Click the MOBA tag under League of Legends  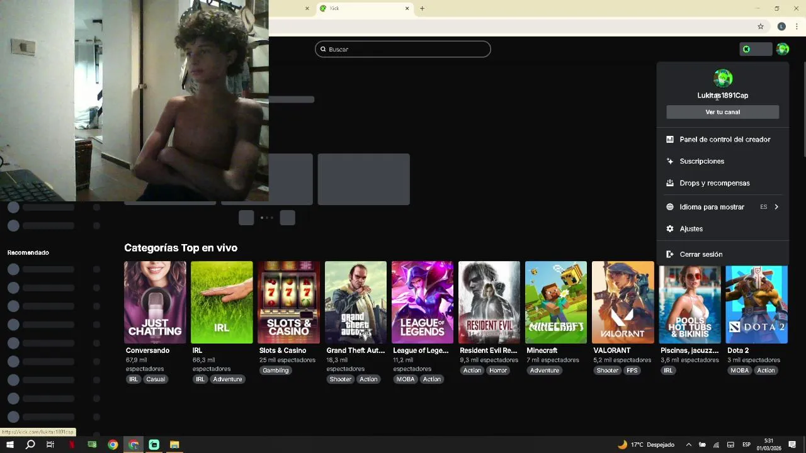click(406, 379)
